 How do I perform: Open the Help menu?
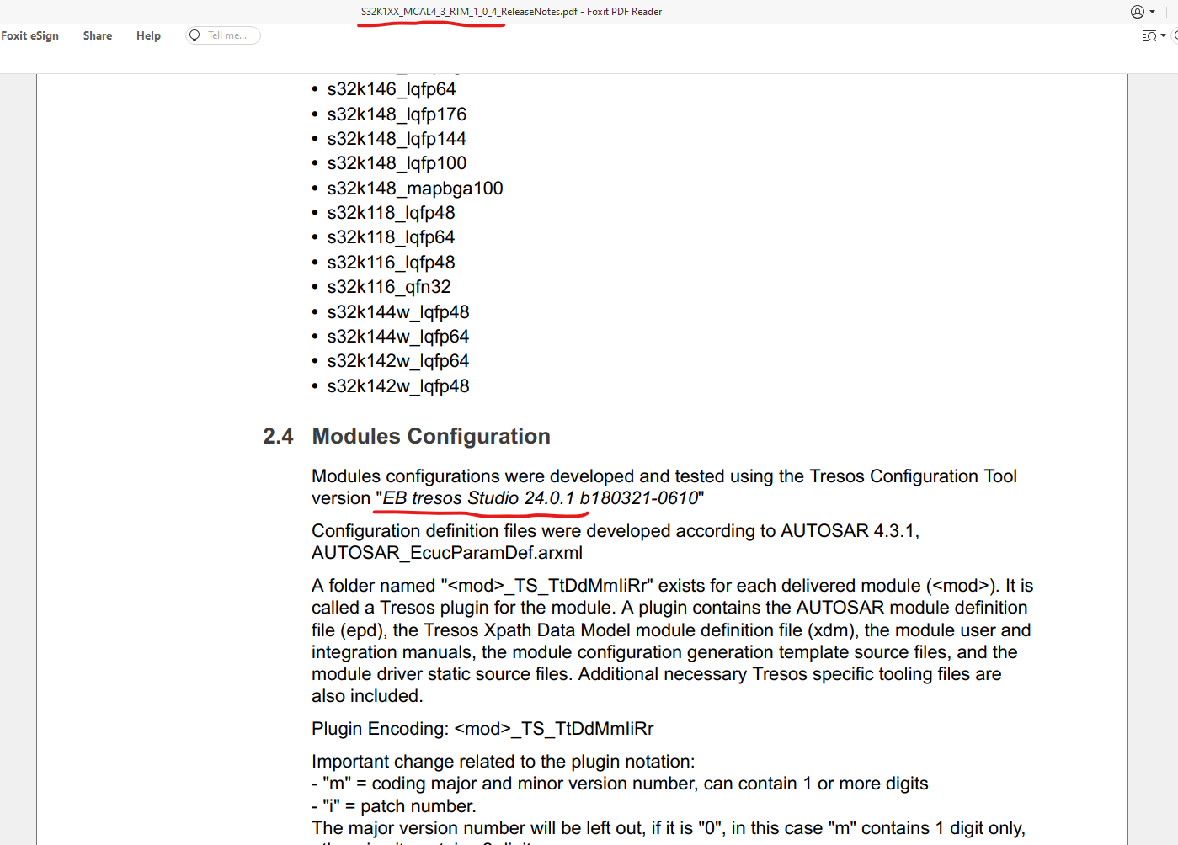point(148,35)
